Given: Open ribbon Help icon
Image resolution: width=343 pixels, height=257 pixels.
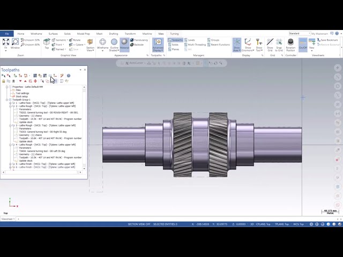Looking at the screenshot, I should tap(337, 33).
